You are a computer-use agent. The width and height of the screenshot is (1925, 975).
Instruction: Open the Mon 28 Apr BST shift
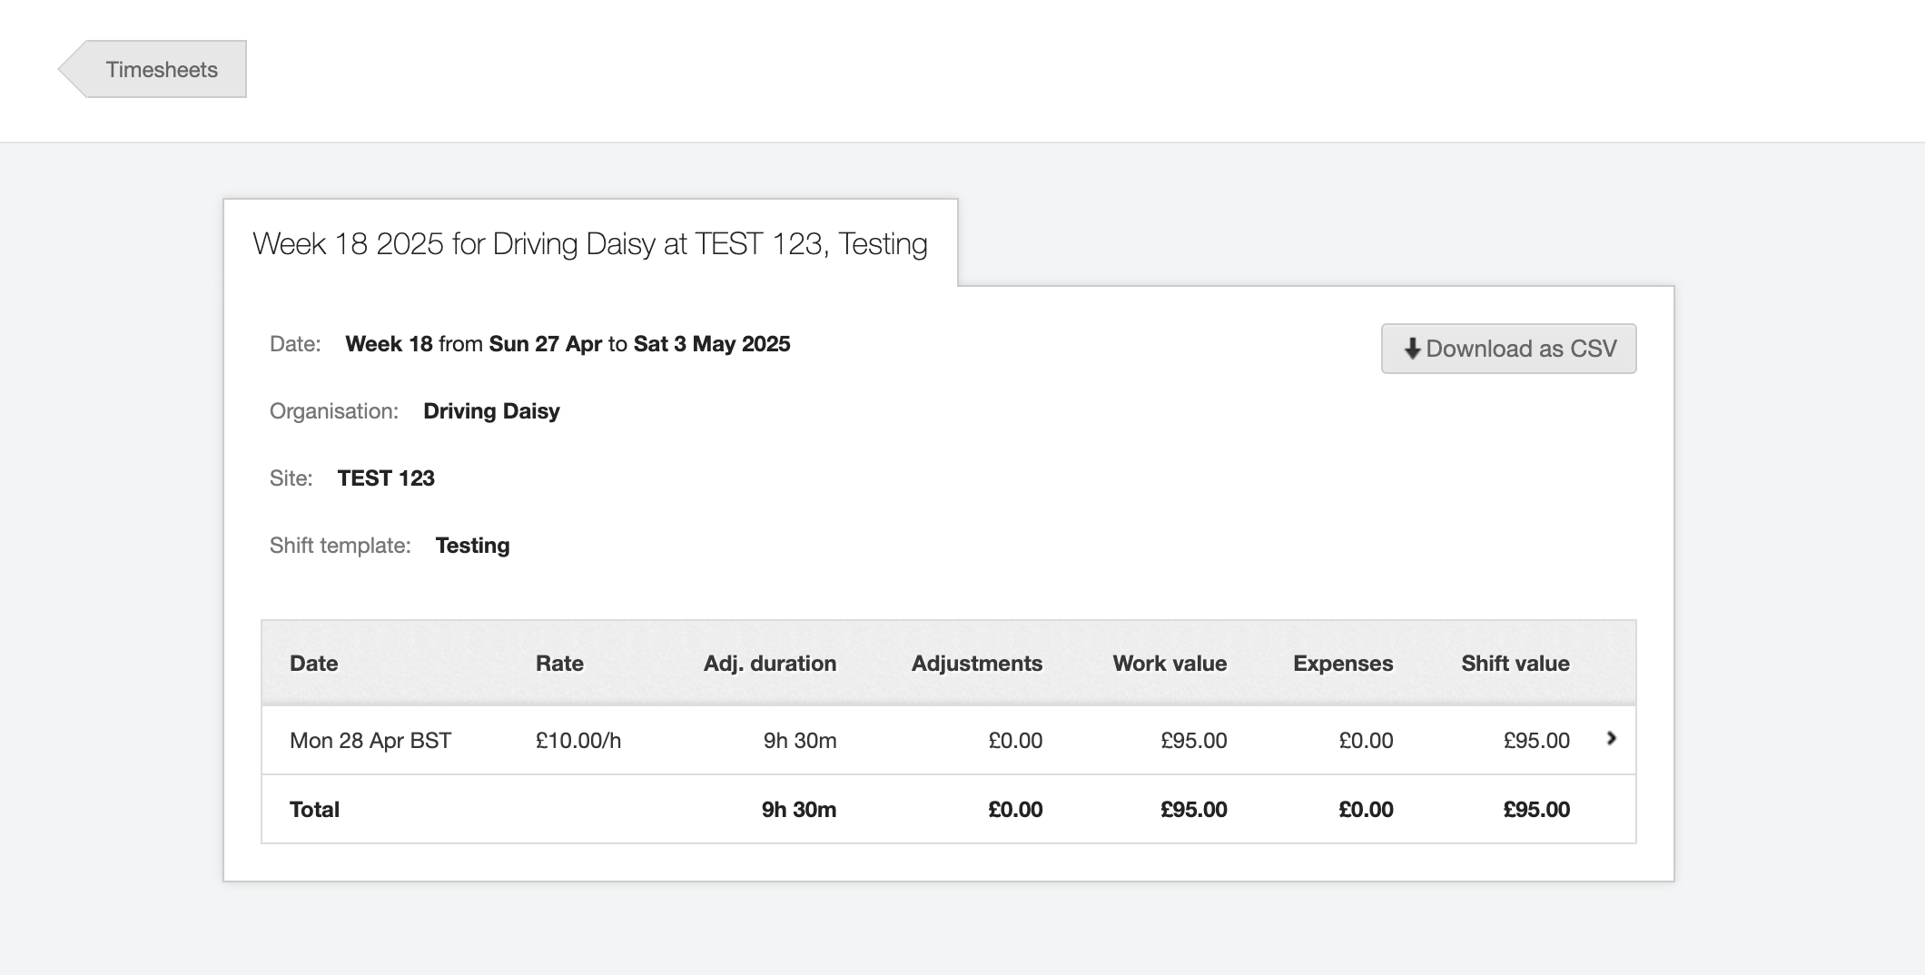(x=370, y=741)
